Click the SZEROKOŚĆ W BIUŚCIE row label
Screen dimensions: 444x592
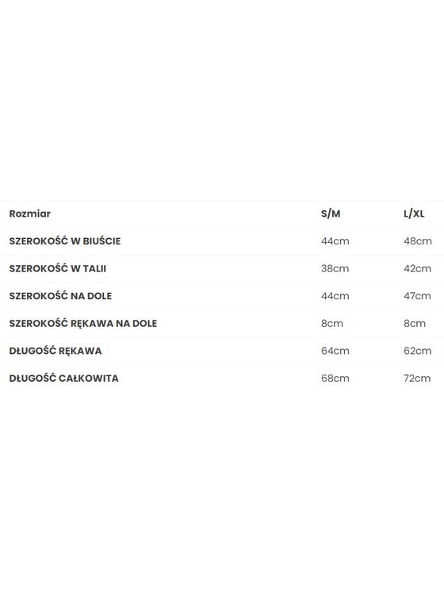65,241
